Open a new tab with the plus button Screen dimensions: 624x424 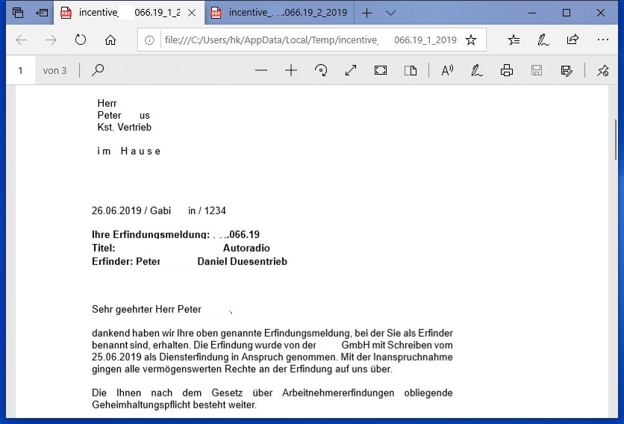click(366, 13)
